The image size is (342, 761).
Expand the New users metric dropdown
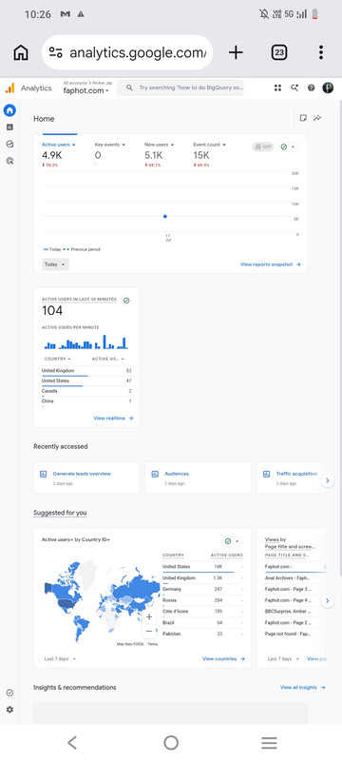tap(159, 145)
